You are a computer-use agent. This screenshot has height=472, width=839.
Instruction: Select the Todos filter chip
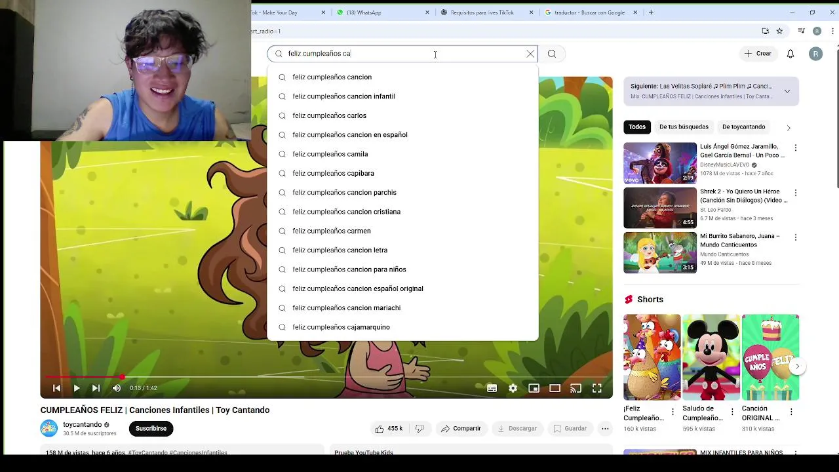pyautogui.click(x=637, y=127)
